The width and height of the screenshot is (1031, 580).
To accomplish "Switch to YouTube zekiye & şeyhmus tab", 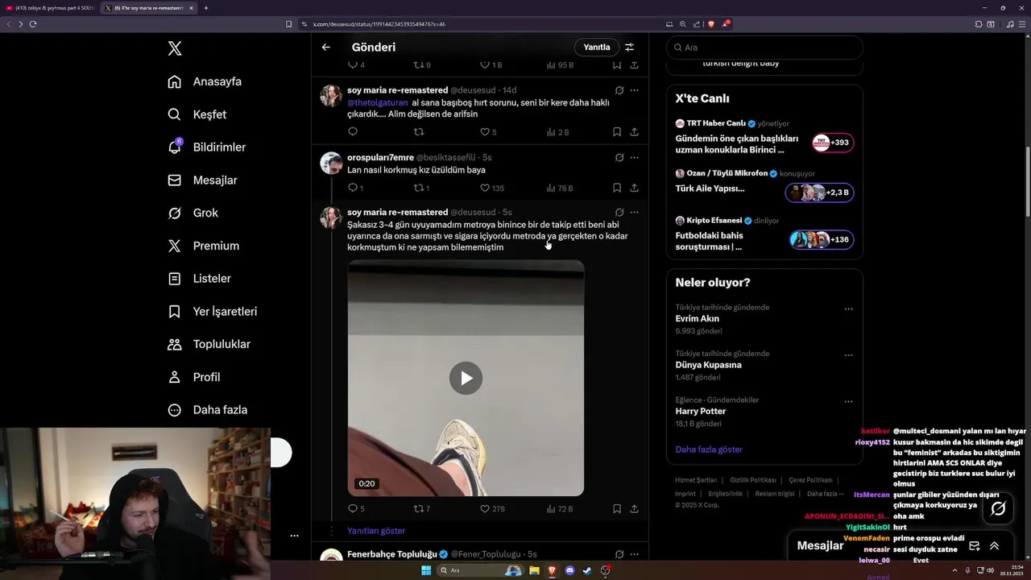I will coord(49,8).
